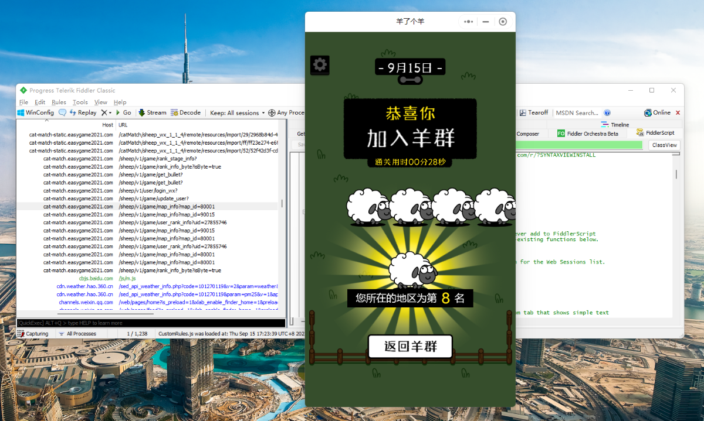Open the game settings gear icon
The image size is (704, 421).
click(x=320, y=64)
